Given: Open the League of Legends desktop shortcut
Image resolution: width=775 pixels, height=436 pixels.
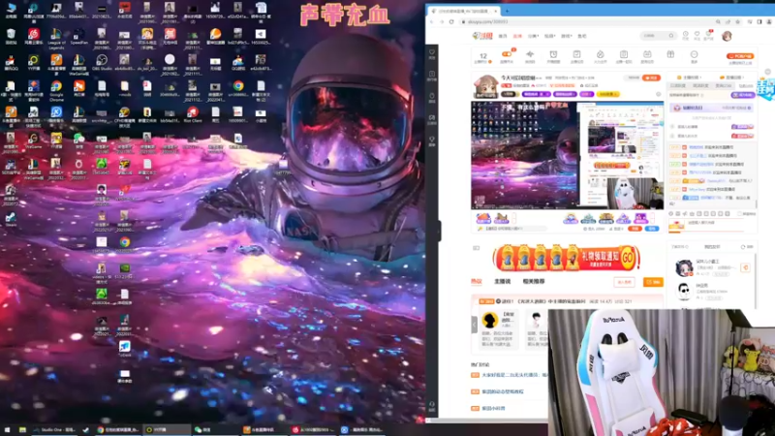Looking at the screenshot, I should coord(56,38).
